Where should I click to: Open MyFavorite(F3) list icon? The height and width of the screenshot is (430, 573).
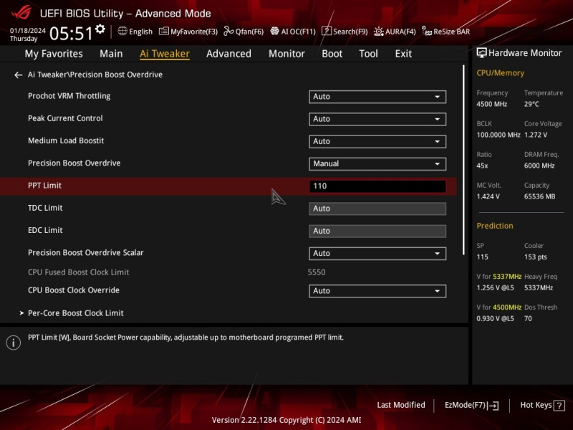coord(164,32)
